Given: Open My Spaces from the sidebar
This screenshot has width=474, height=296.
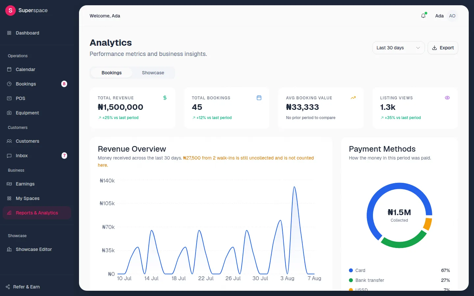Looking at the screenshot, I should pos(37,198).
